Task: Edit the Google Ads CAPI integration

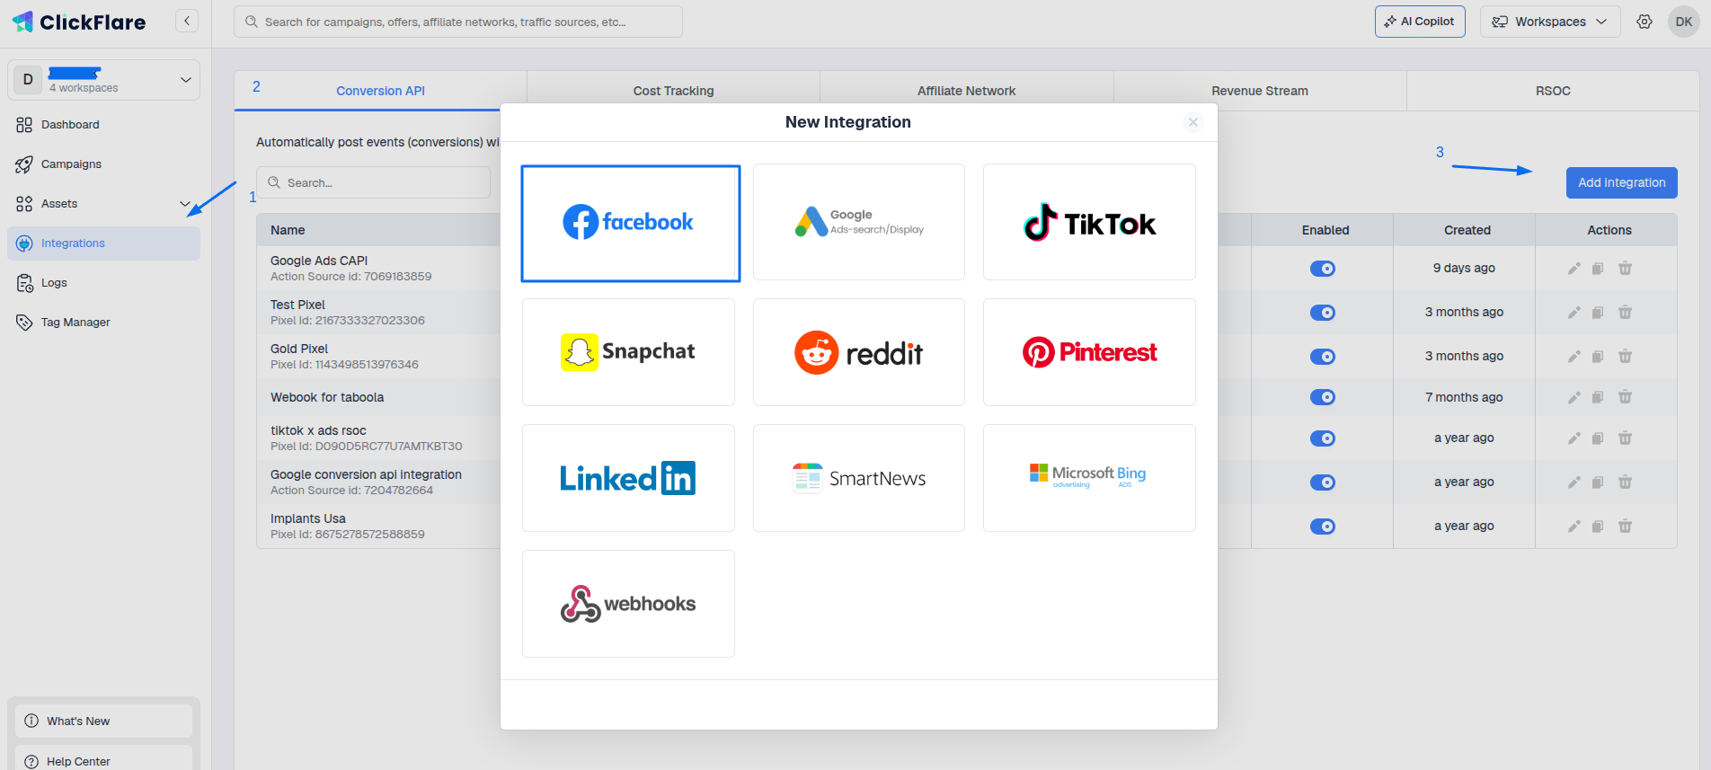Action: click(x=1574, y=269)
